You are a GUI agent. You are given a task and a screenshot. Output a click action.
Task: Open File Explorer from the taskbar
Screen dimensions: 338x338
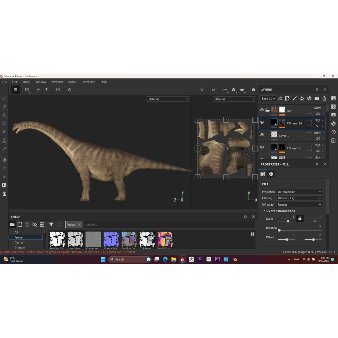pyautogui.click(x=174, y=259)
